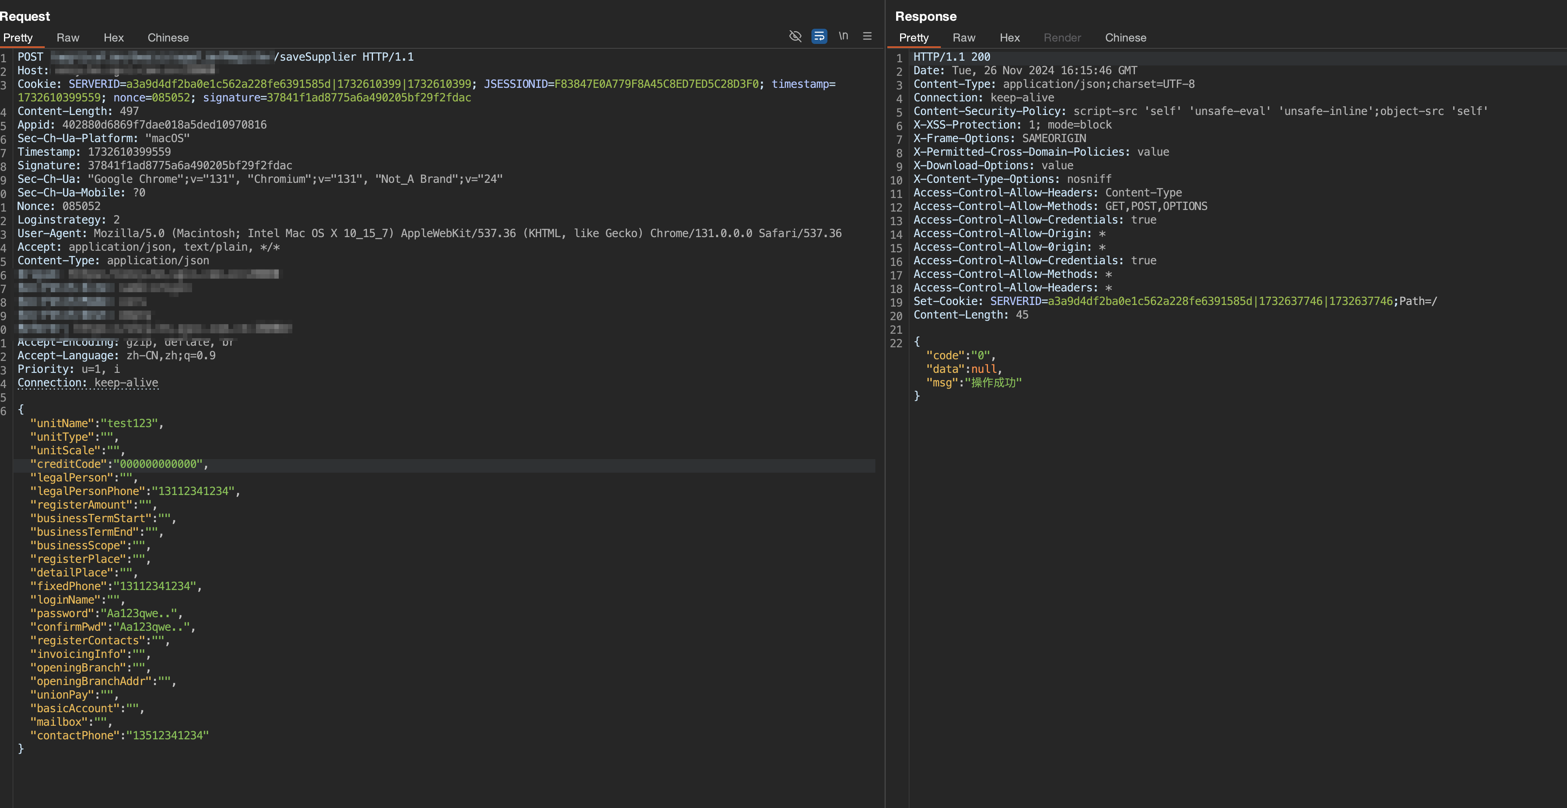Click the unitName value "test123"
Screen dimensions: 1567x808
point(129,423)
